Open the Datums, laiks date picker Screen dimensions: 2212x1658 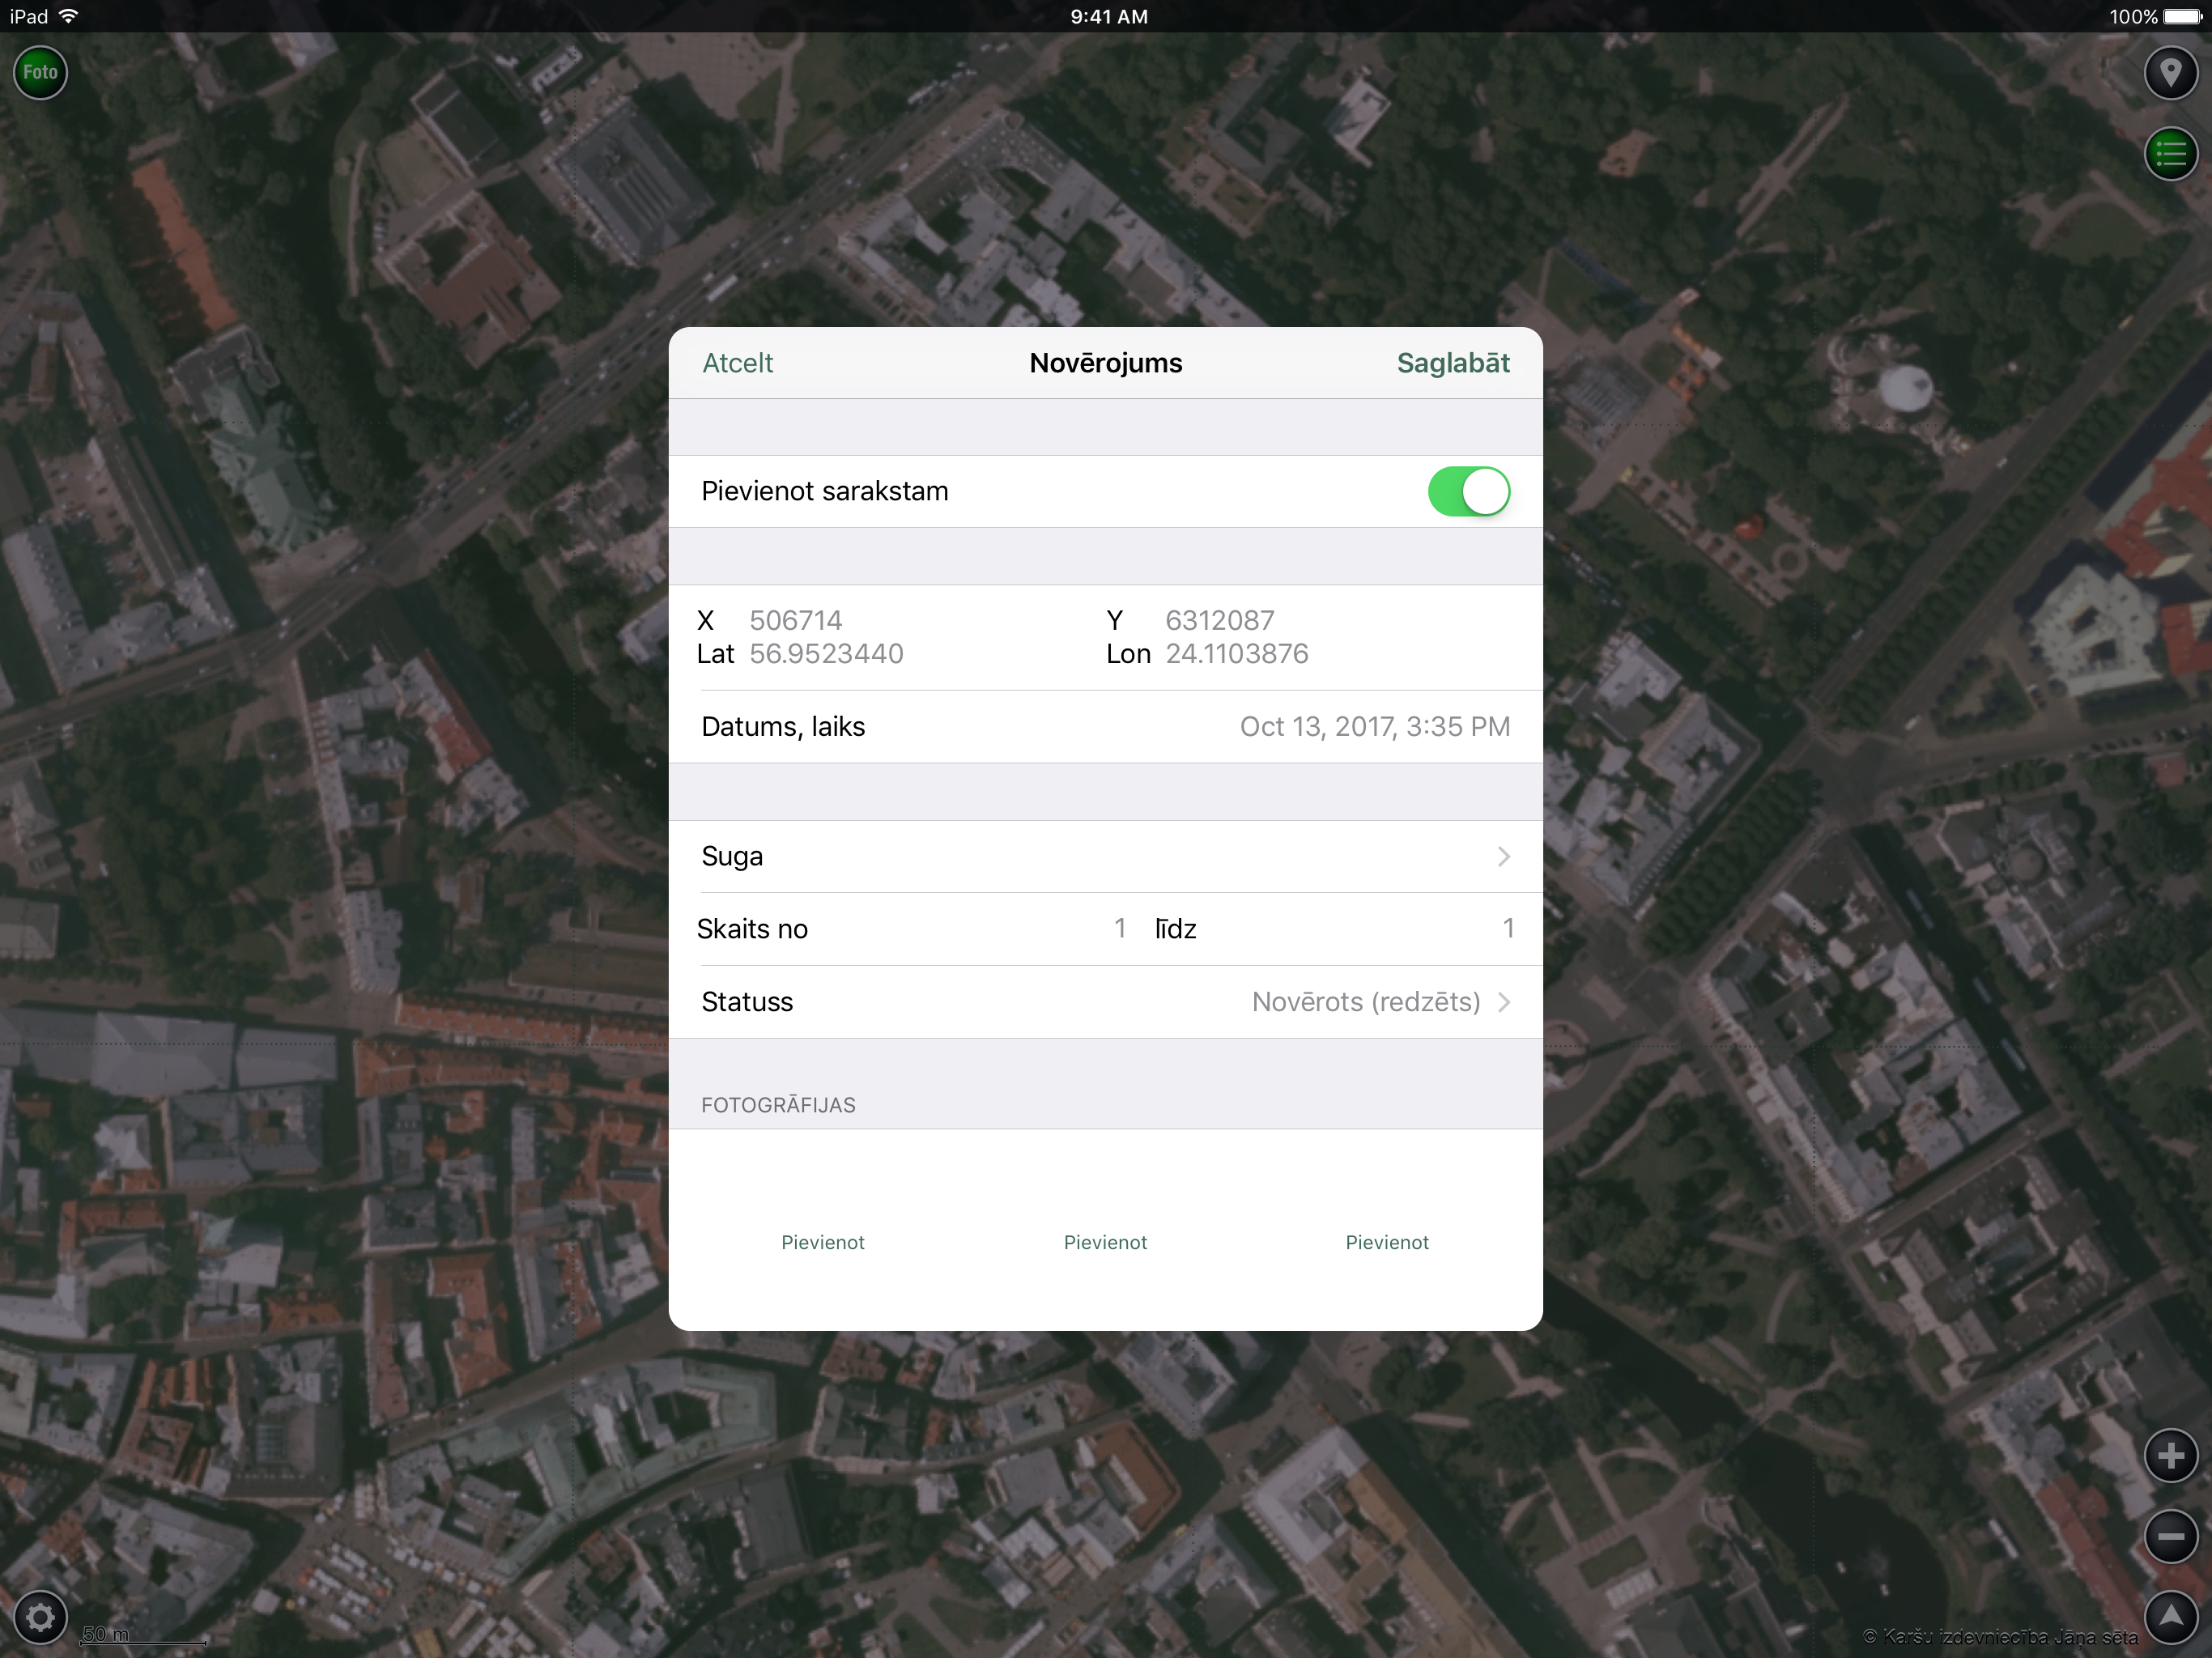[x=1374, y=726]
